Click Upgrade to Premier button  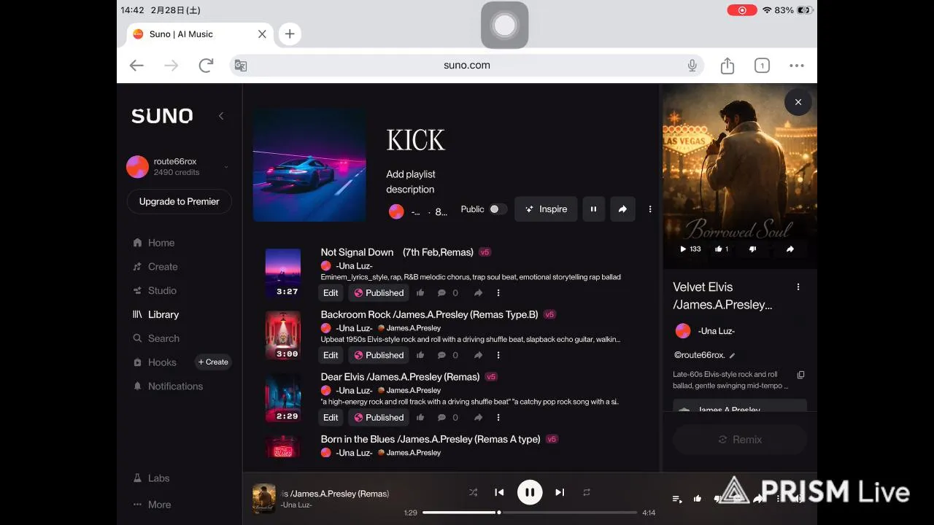[x=180, y=201]
